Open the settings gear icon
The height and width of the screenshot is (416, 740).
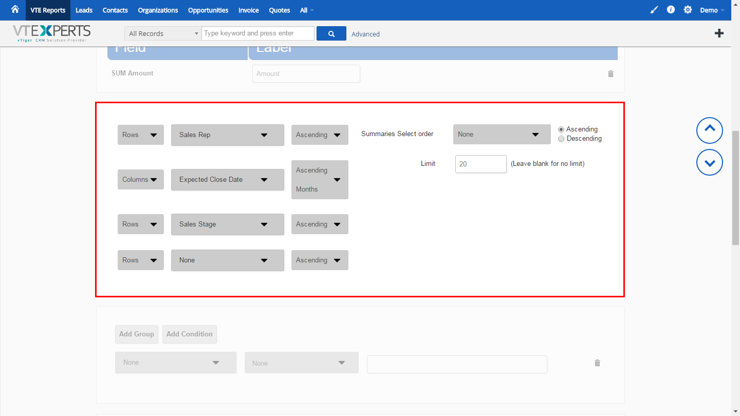[x=688, y=10]
